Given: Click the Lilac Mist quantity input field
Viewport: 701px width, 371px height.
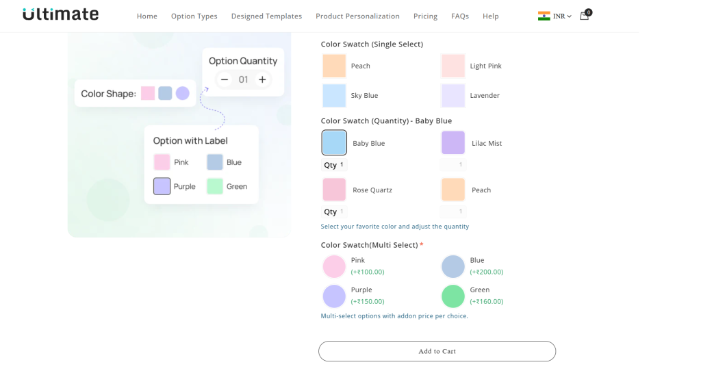Looking at the screenshot, I should pyautogui.click(x=453, y=164).
